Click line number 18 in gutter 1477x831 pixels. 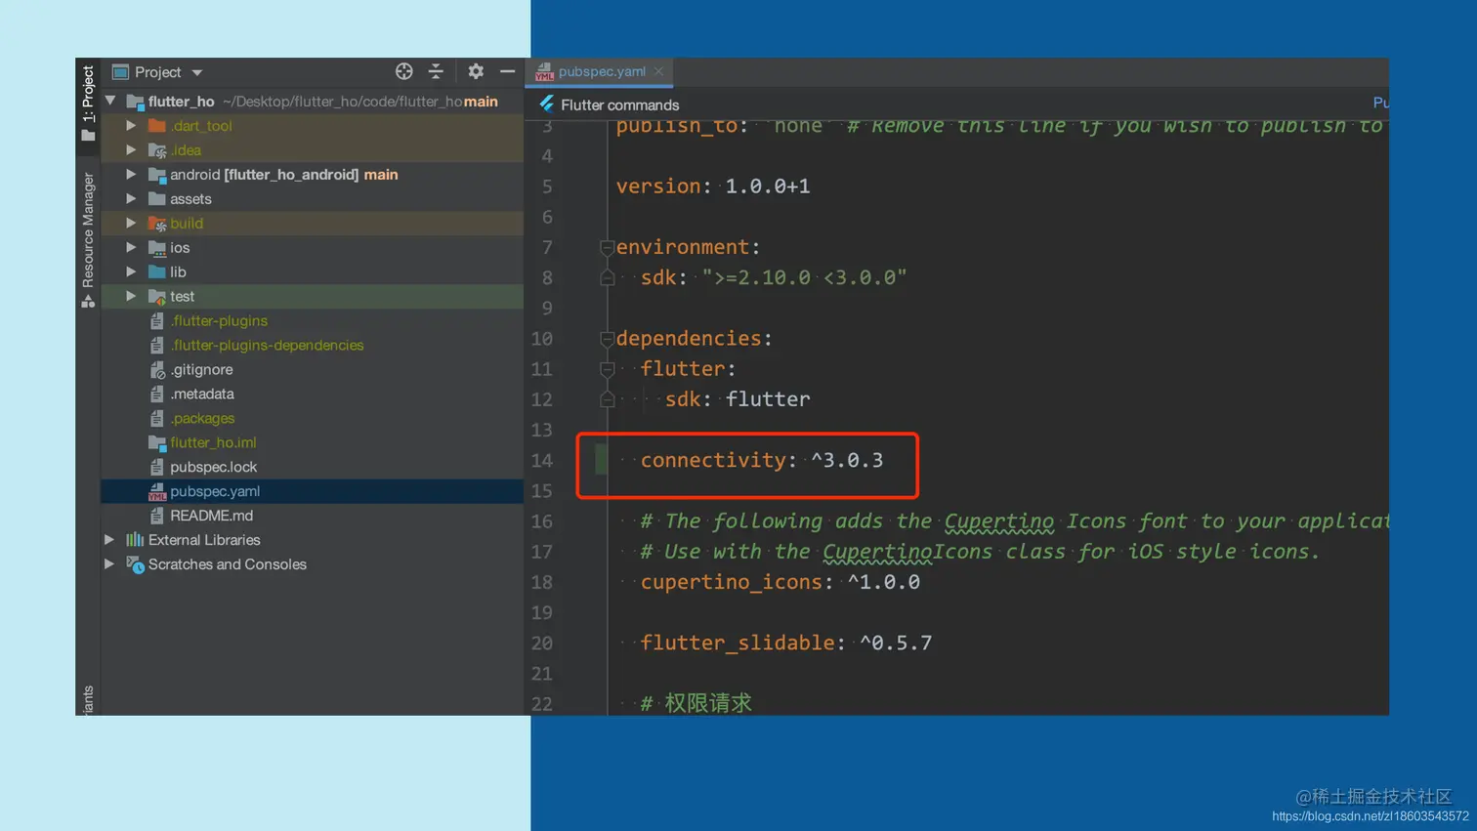pyautogui.click(x=542, y=582)
